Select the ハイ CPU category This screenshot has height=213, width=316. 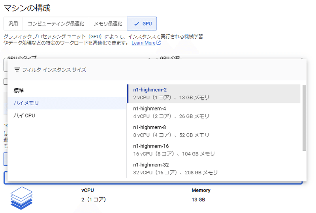67,116
